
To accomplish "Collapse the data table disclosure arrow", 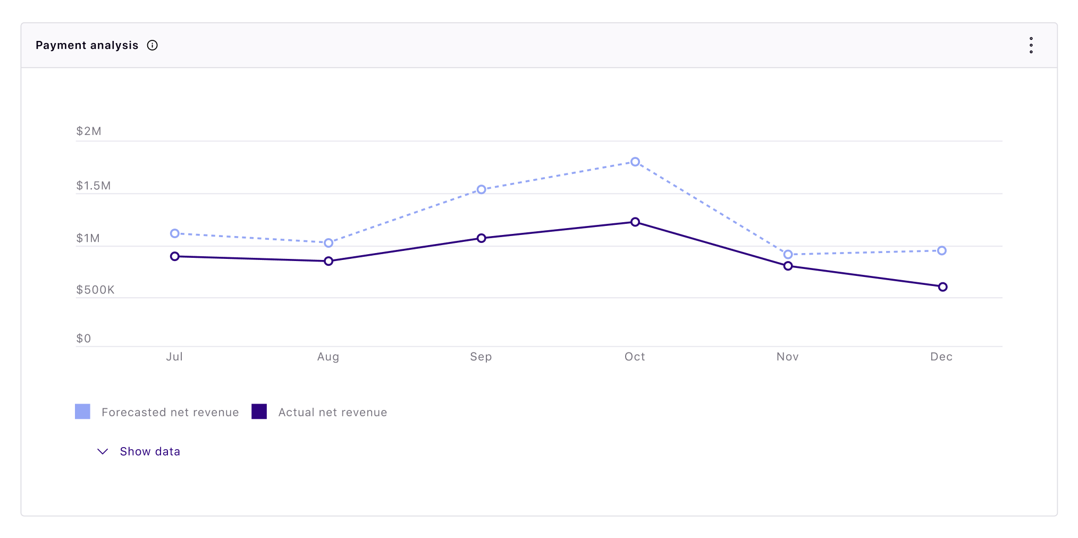I will tap(103, 452).
